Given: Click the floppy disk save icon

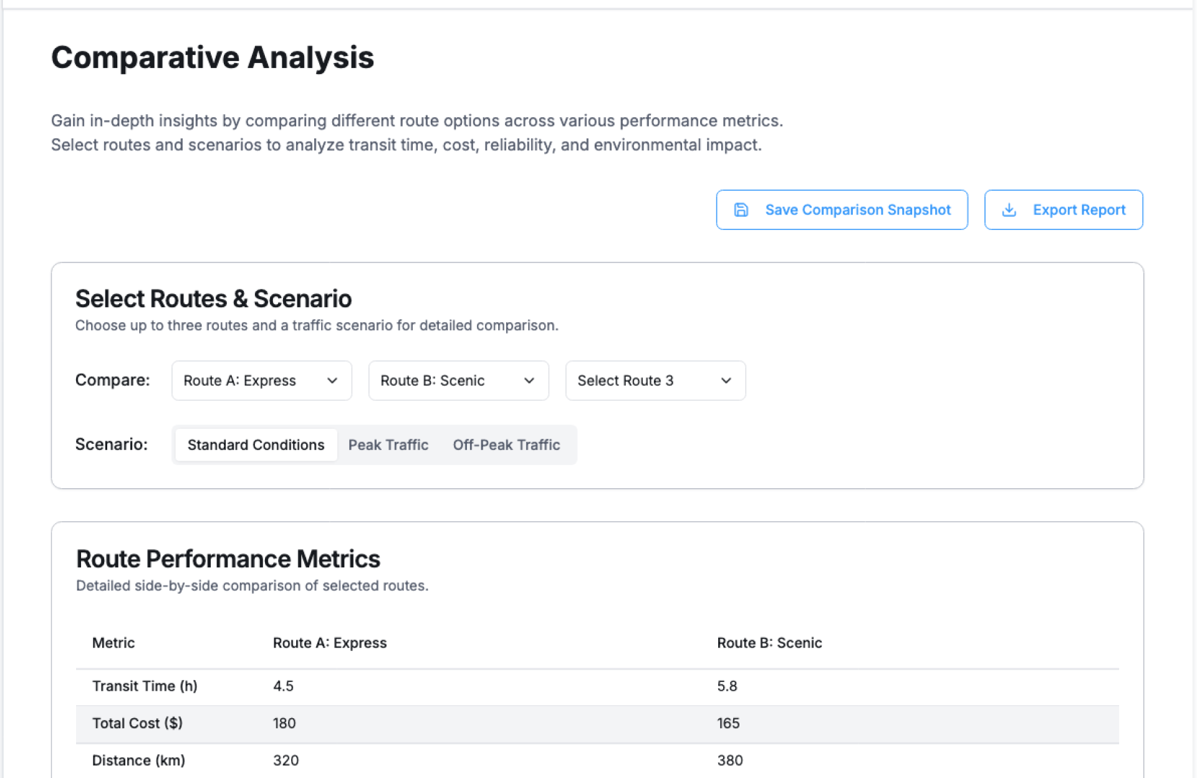Looking at the screenshot, I should pyautogui.click(x=741, y=210).
